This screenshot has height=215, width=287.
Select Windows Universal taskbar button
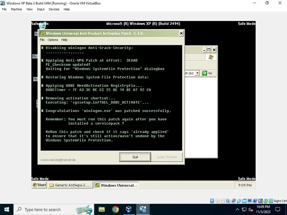[116, 185]
